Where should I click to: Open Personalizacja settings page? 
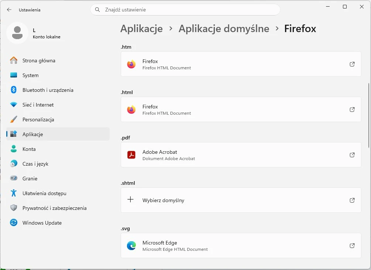[x=58, y=120]
